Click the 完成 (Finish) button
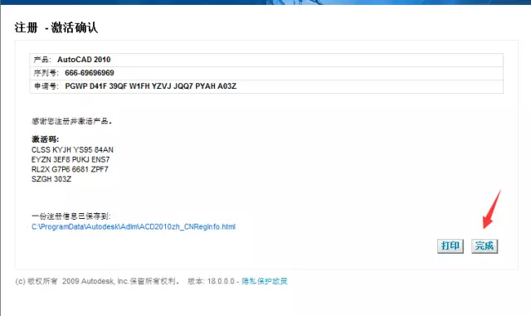Image resolution: width=531 pixels, height=316 pixels. click(485, 246)
